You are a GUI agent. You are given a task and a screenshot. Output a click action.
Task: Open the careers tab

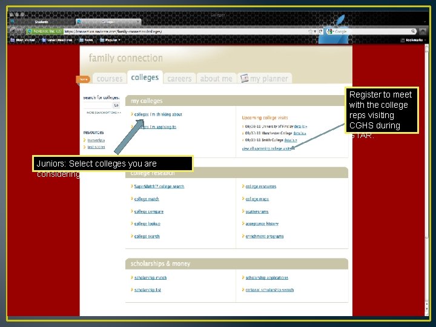(180, 78)
